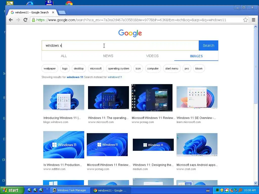
Task: Click www.edtittel.com source text
Action: click(54, 169)
